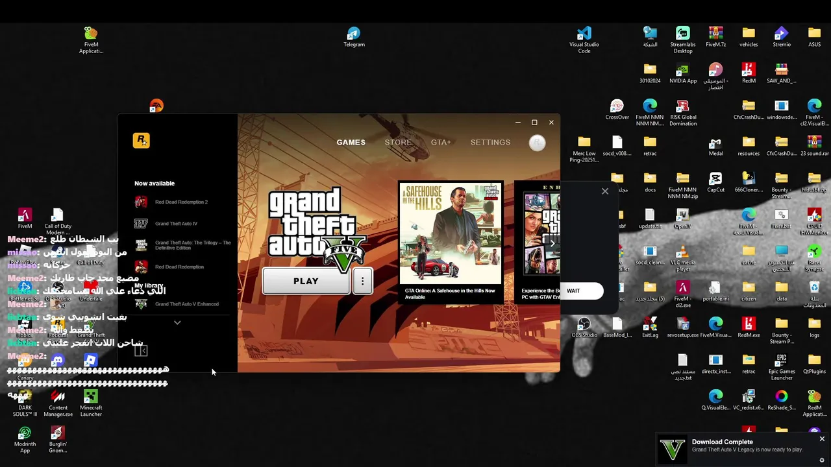The width and height of the screenshot is (831, 467).
Task: Open the GAMES tab in launcher
Action: (x=351, y=142)
